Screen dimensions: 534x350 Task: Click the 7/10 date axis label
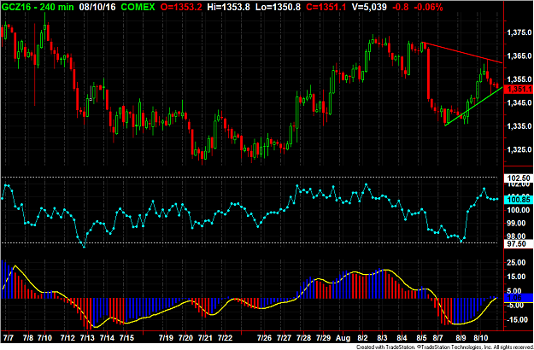coord(44,339)
